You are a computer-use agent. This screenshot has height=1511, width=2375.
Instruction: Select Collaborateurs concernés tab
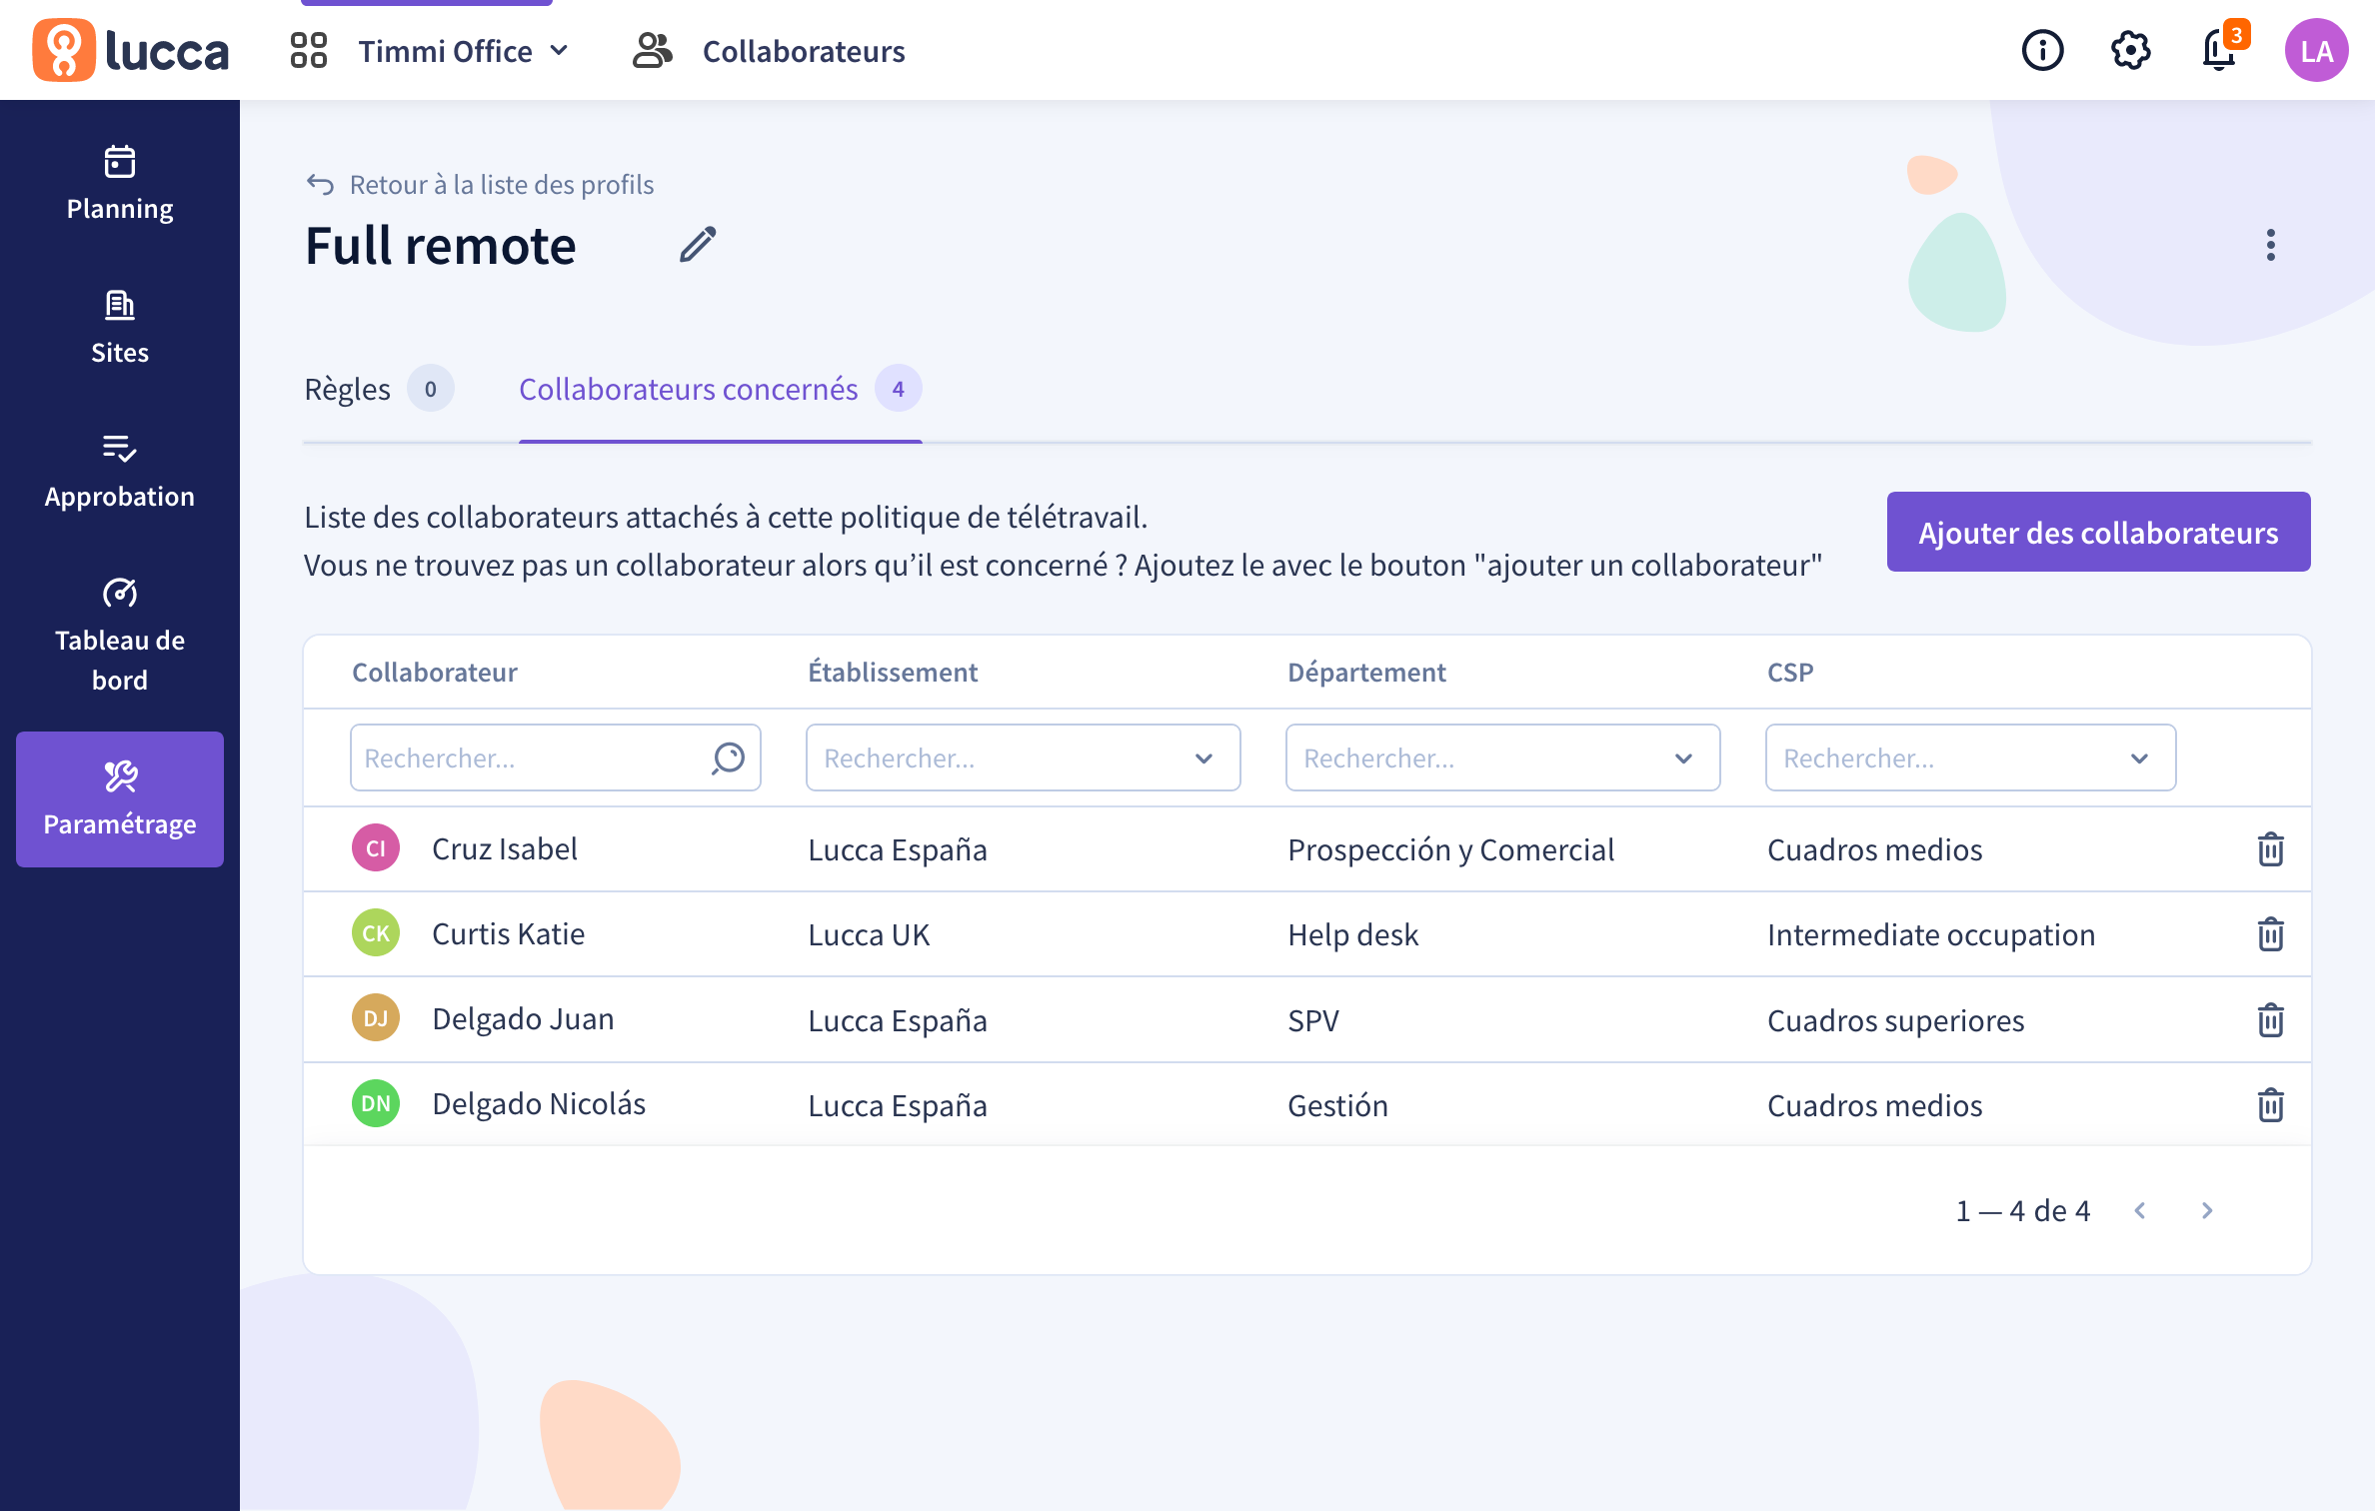720,389
